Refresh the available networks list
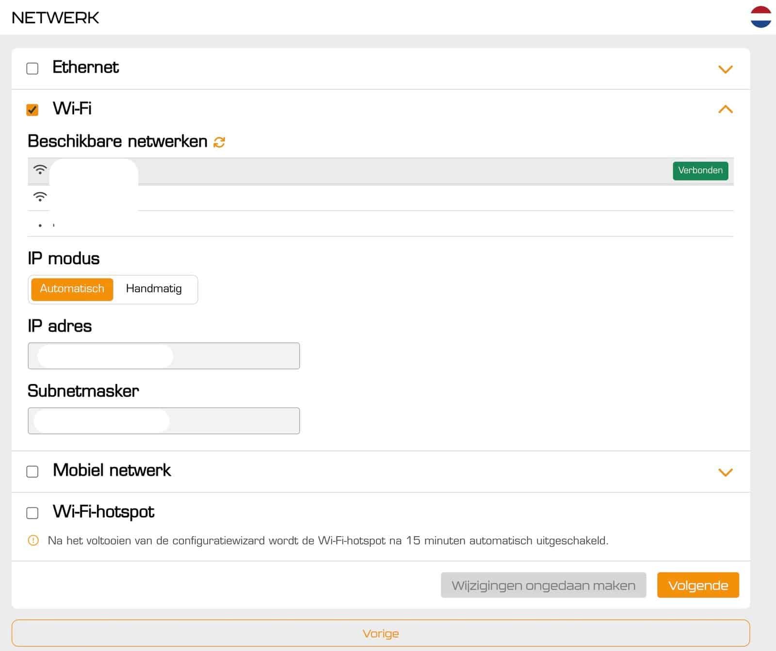This screenshot has width=776, height=651. point(219,142)
